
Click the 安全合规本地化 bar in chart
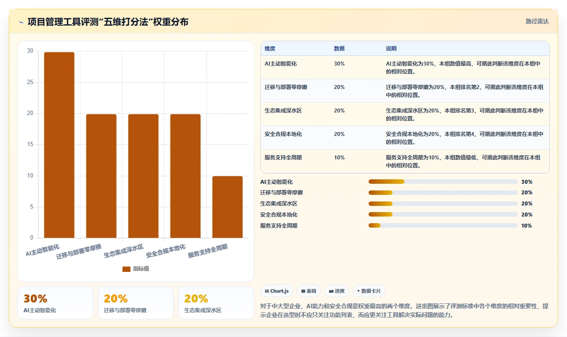point(186,176)
